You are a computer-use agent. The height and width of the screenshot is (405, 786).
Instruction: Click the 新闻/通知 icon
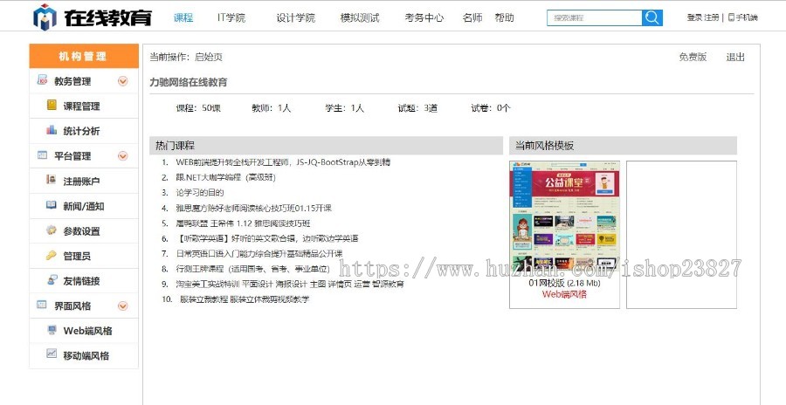52,206
